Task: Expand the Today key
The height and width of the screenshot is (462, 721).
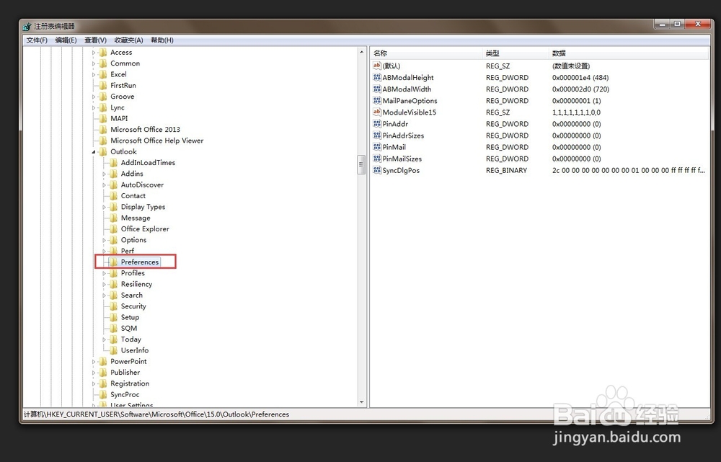Action: click(x=105, y=339)
